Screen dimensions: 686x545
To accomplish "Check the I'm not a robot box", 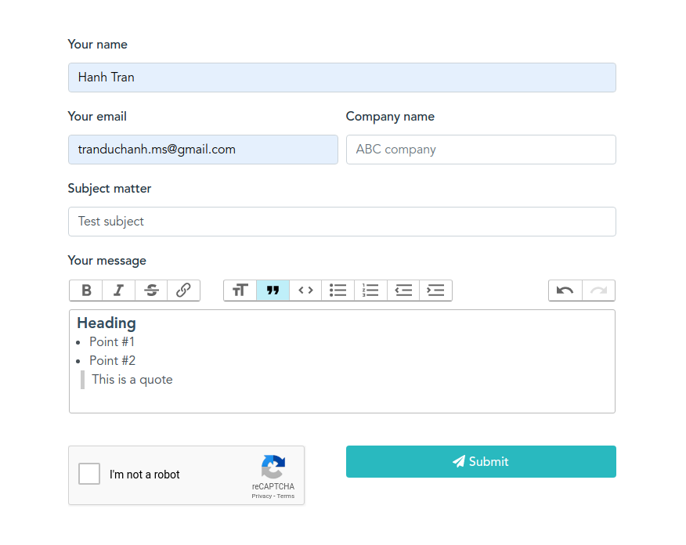I will (89, 474).
